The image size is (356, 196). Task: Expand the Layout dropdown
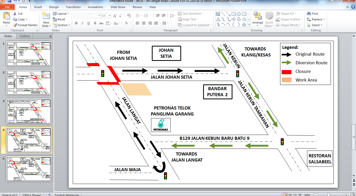pos(61,14)
